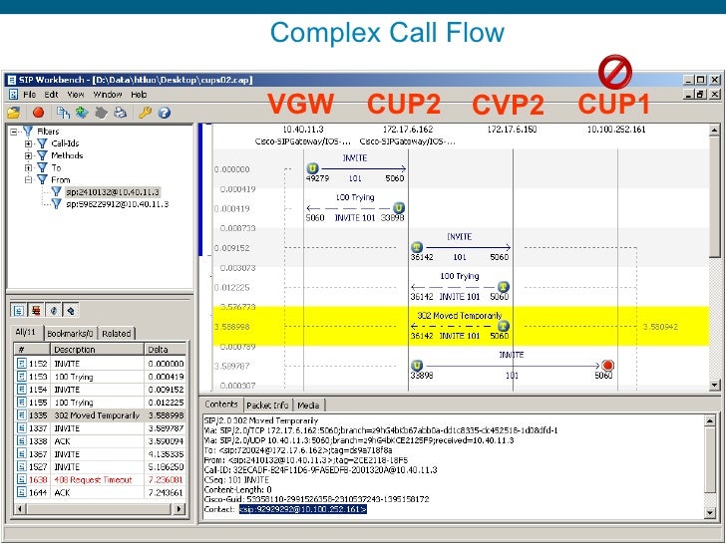Click the funnel icon beside Call-Ids

tap(42, 143)
